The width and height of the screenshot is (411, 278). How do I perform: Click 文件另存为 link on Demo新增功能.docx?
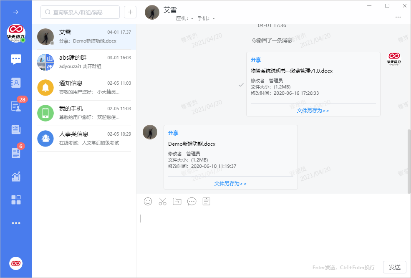pos(229,183)
